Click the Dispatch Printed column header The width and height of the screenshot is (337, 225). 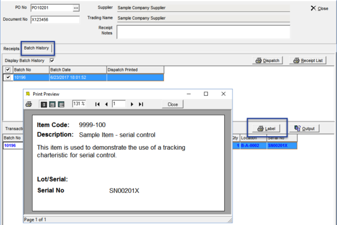135,70
